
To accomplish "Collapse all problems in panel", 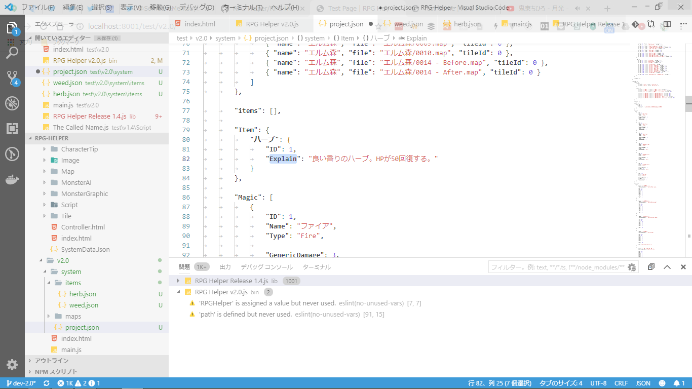I will point(651,267).
